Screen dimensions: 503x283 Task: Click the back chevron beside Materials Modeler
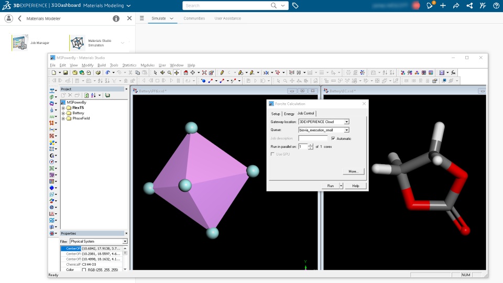tap(19, 19)
